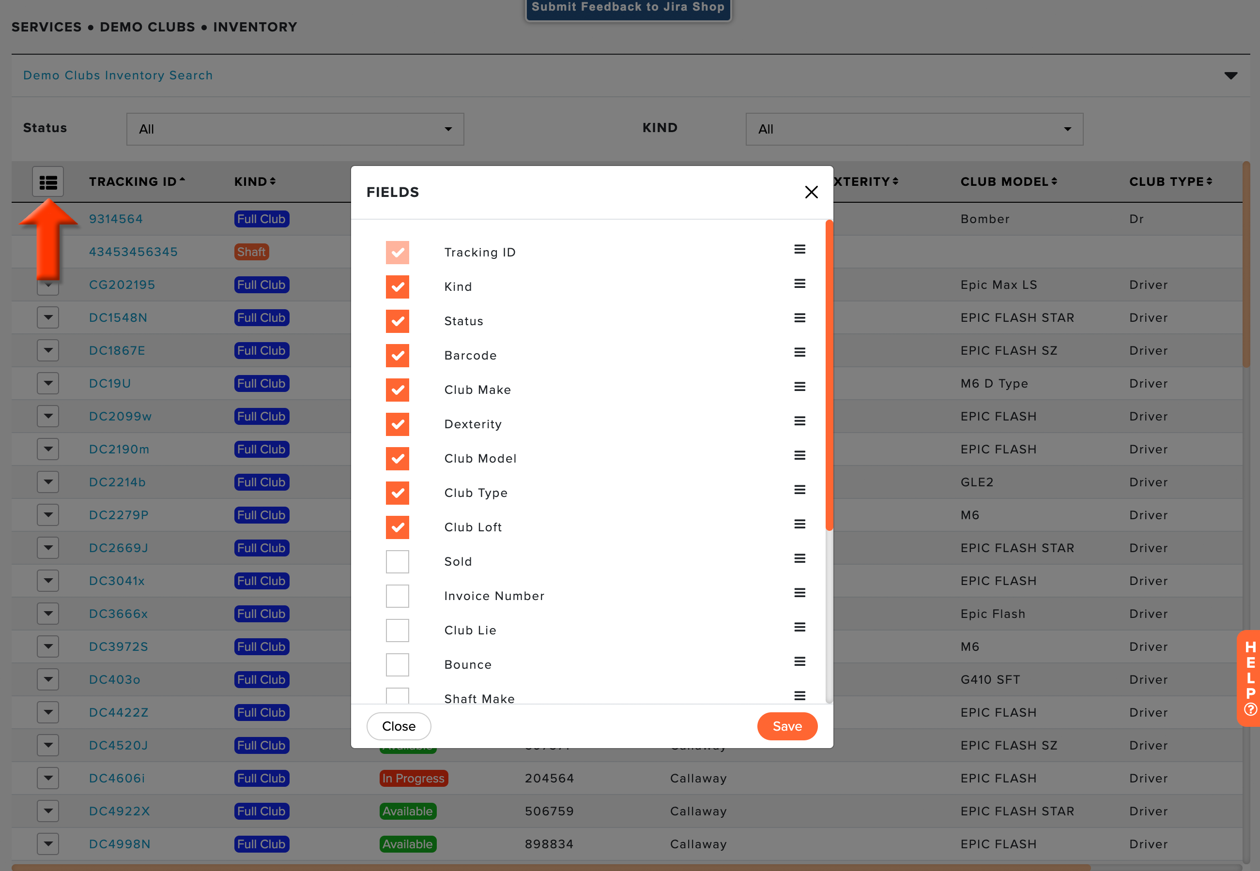Image resolution: width=1260 pixels, height=871 pixels.
Task: Click the In Progress status badge
Action: pos(414,778)
